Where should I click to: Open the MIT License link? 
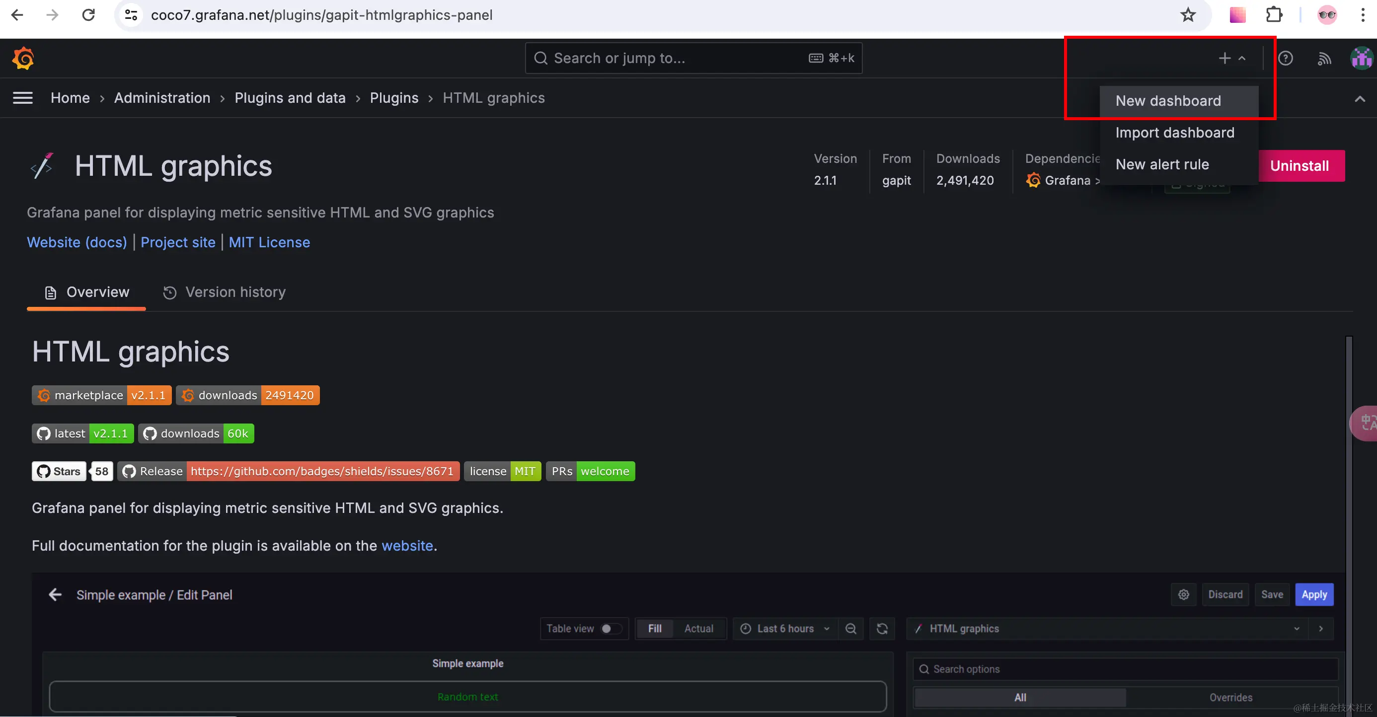(x=269, y=243)
